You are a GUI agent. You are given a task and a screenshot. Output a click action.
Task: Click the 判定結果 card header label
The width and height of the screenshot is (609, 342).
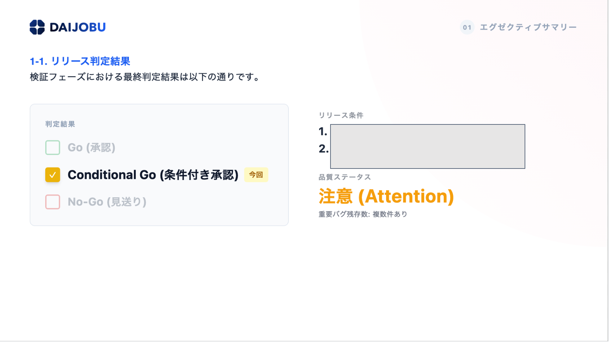(x=60, y=124)
